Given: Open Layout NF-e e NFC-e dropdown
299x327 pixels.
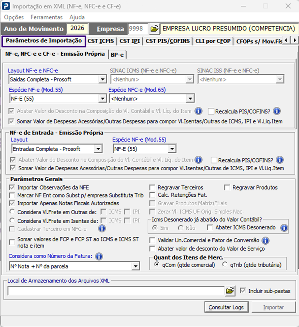Looking at the screenshot, I should (58, 79).
